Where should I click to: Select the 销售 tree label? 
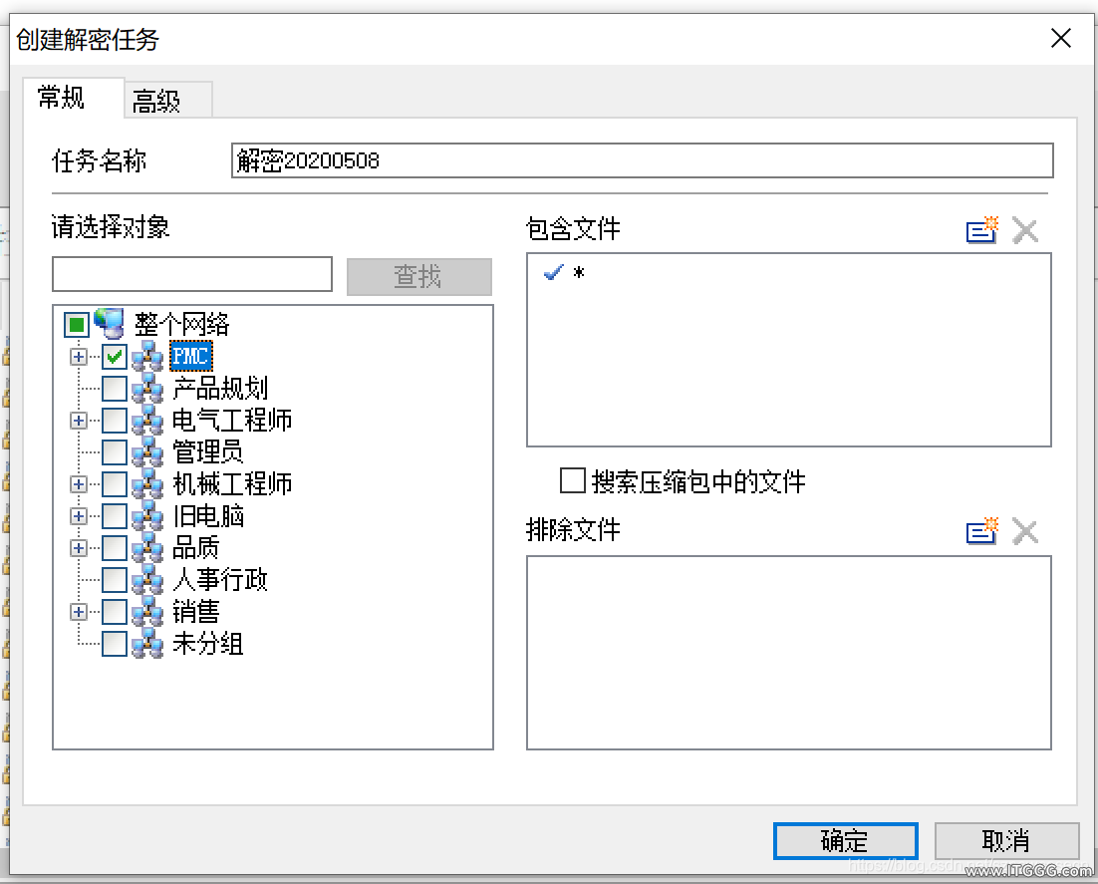(196, 612)
